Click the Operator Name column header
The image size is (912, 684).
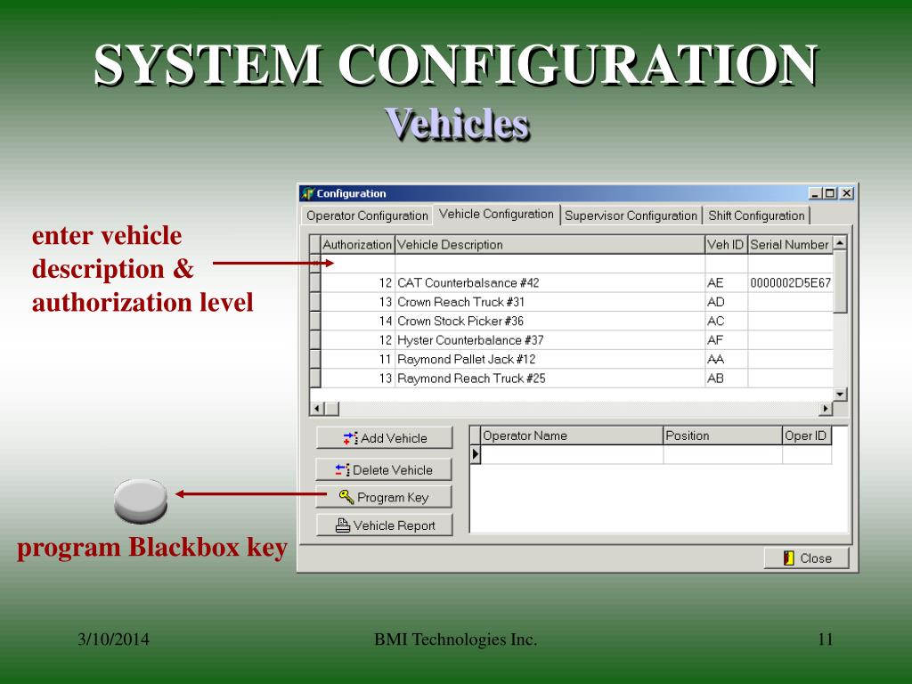[x=572, y=436]
